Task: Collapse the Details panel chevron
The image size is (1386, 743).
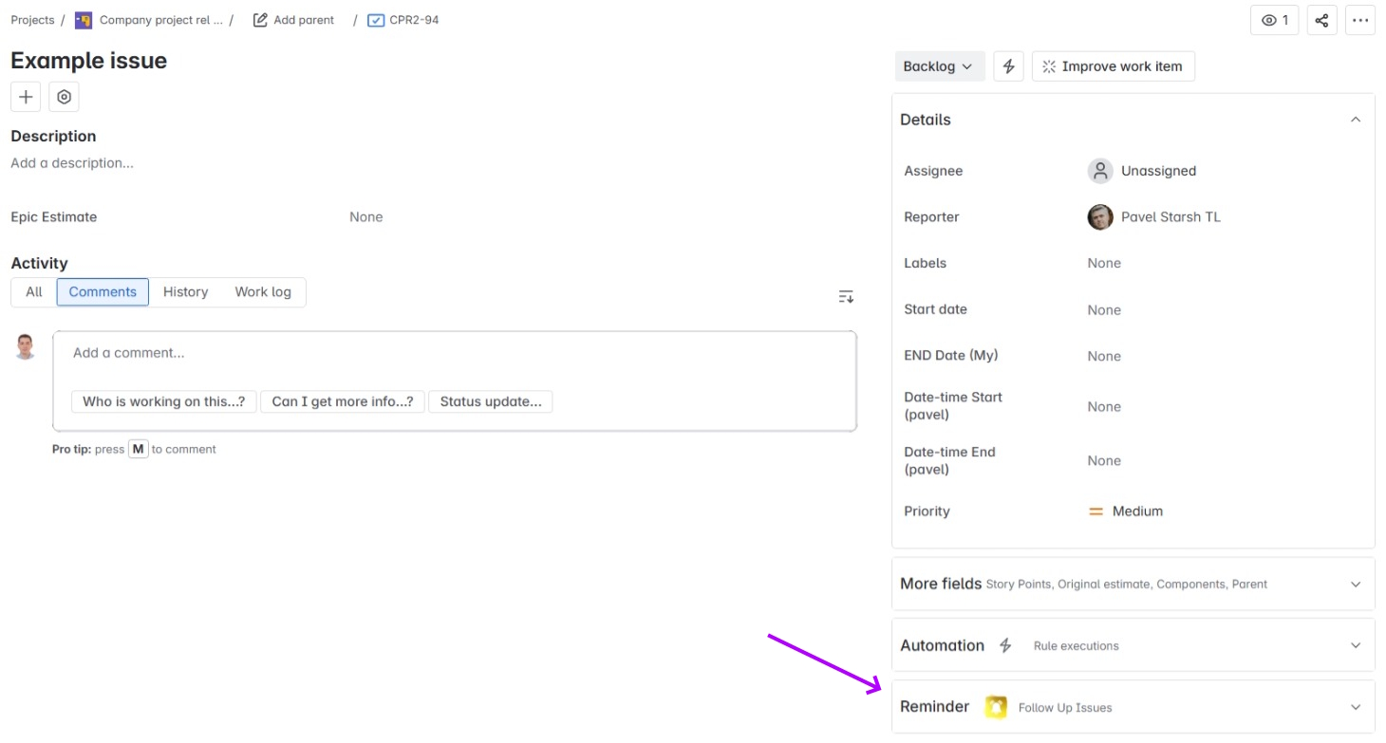Action: [x=1356, y=119]
